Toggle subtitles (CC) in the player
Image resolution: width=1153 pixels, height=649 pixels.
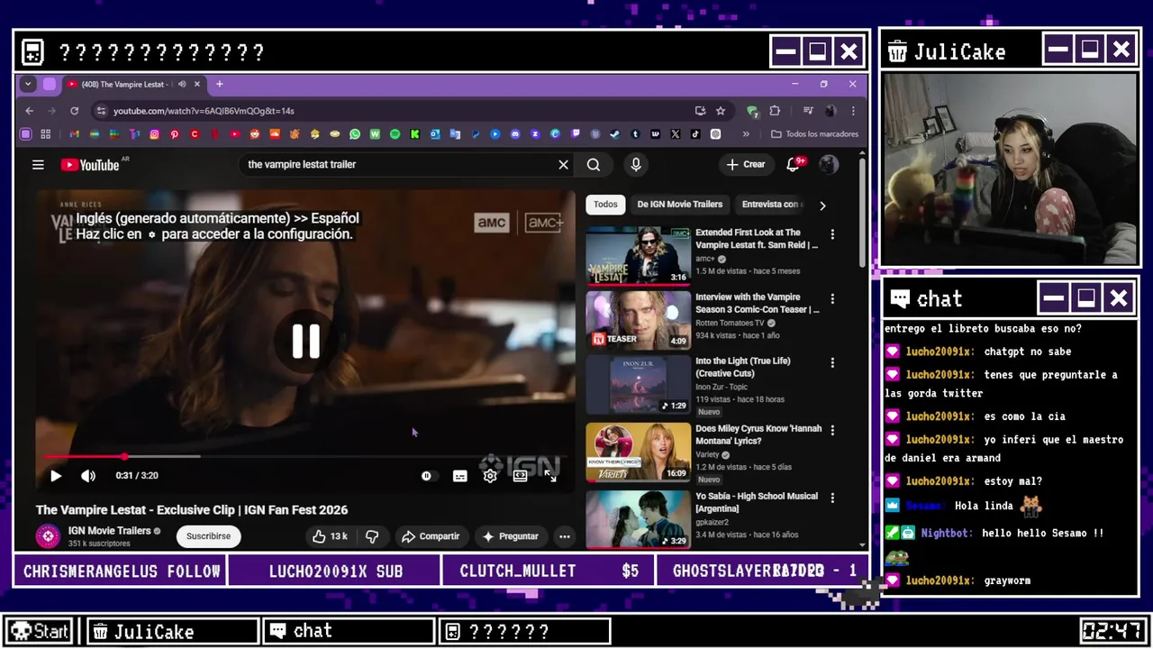coord(460,476)
